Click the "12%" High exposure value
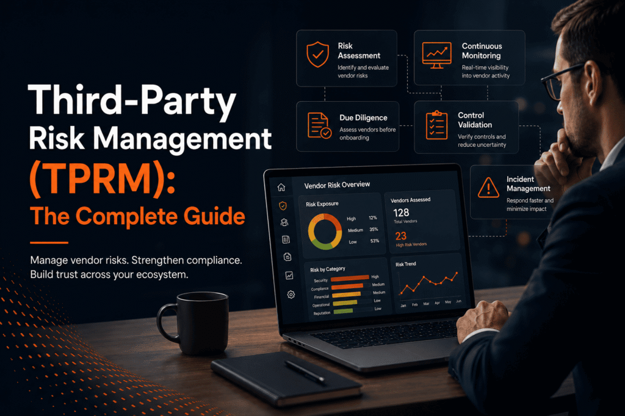Screen dimensions: 625x416 [373, 217]
